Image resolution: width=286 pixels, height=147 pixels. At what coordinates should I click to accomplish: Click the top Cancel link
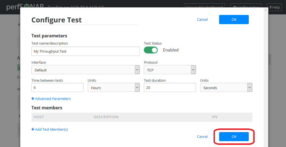click(x=202, y=19)
